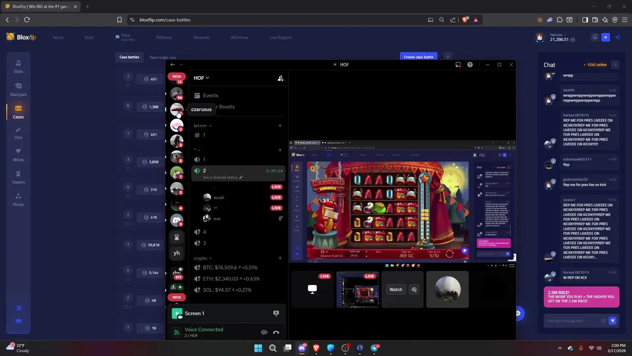This screenshot has width=632, height=356.
Task: Open the Dice game in sidebar
Action: coord(18,133)
